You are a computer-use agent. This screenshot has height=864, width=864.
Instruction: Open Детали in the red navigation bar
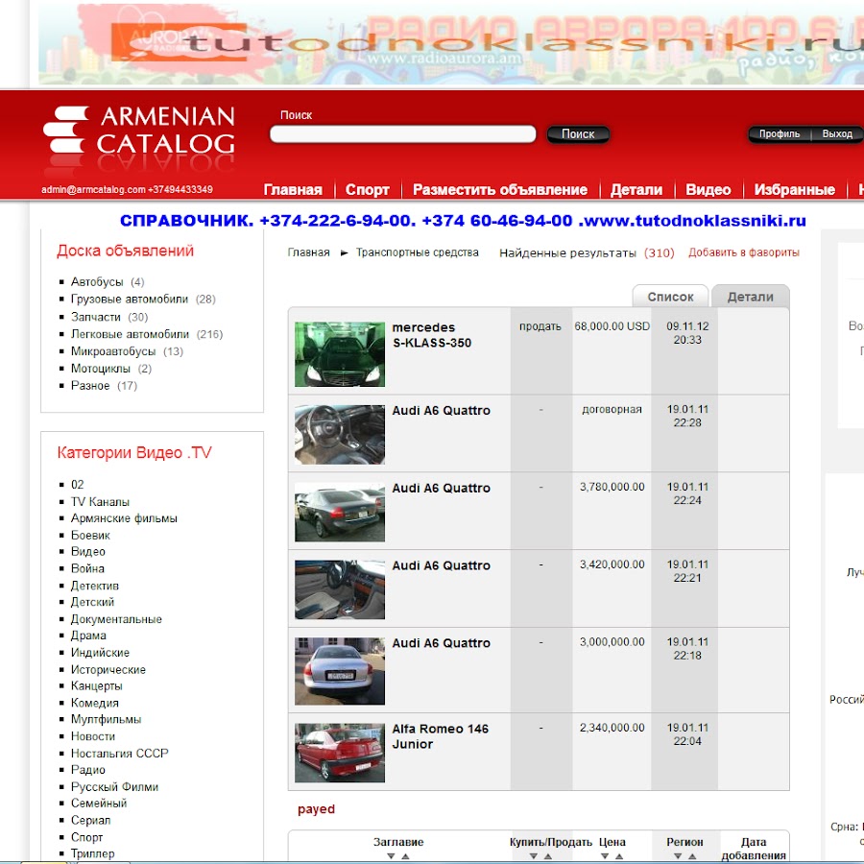pos(636,189)
